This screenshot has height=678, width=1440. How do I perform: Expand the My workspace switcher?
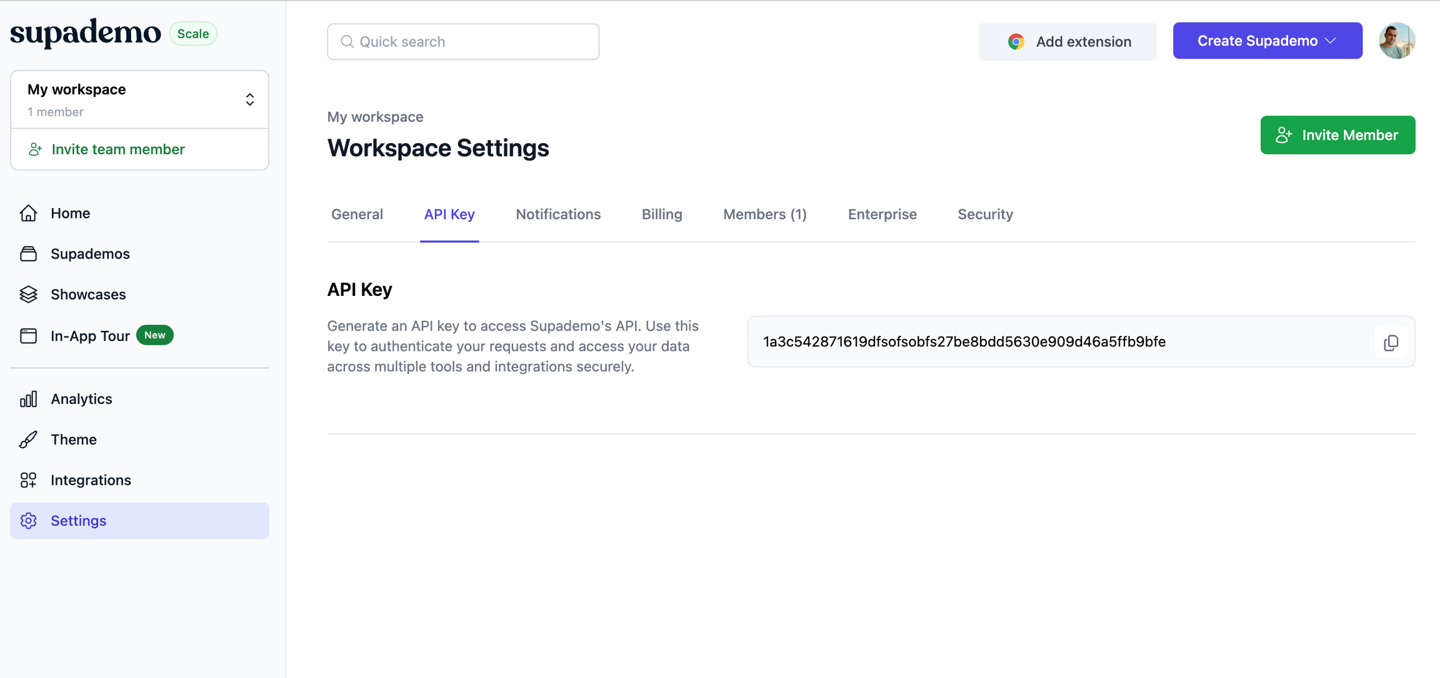point(249,100)
